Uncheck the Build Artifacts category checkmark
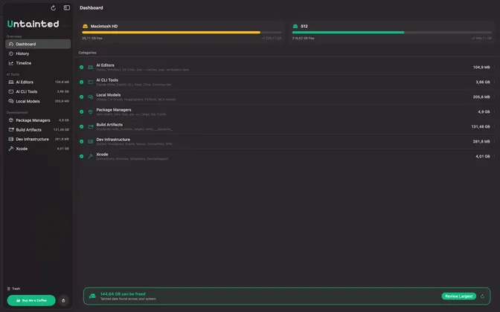The height and width of the screenshot is (312, 500). tap(81, 127)
